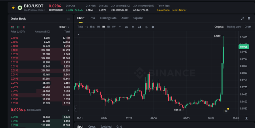Open the Order Book three-dot menu

68,19
